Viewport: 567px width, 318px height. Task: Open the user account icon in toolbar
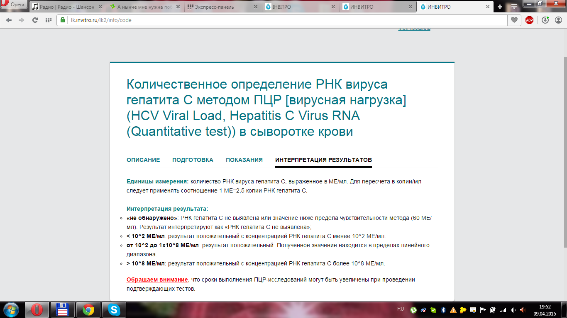557,20
